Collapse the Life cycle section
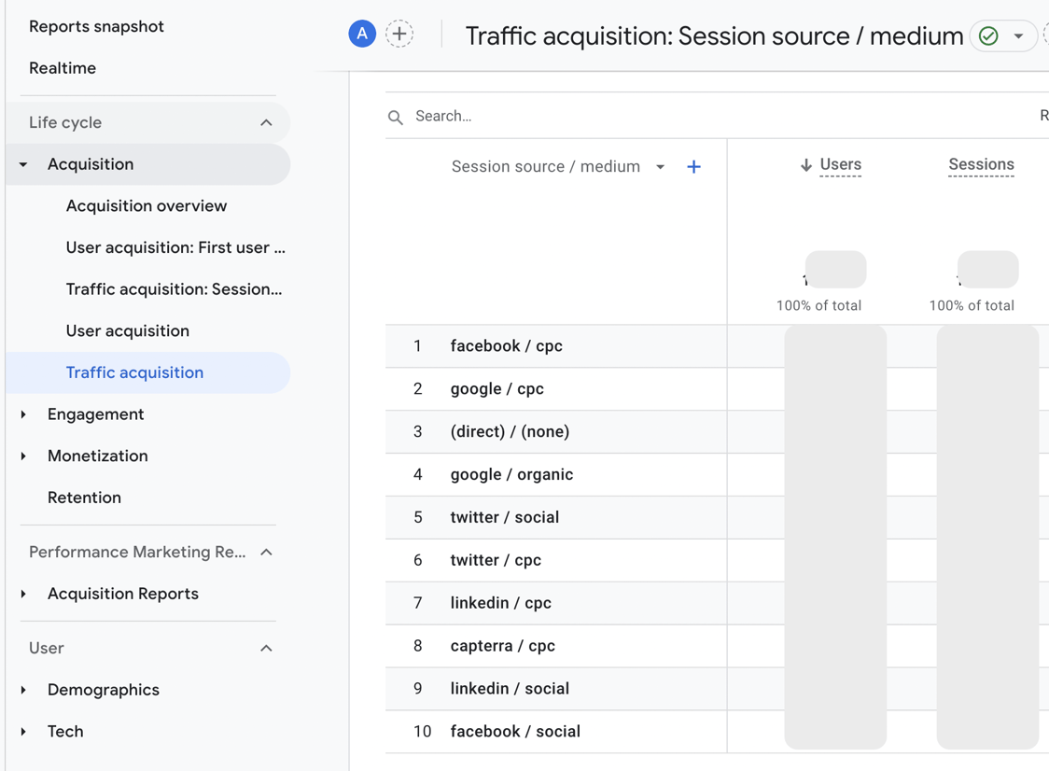 [266, 122]
